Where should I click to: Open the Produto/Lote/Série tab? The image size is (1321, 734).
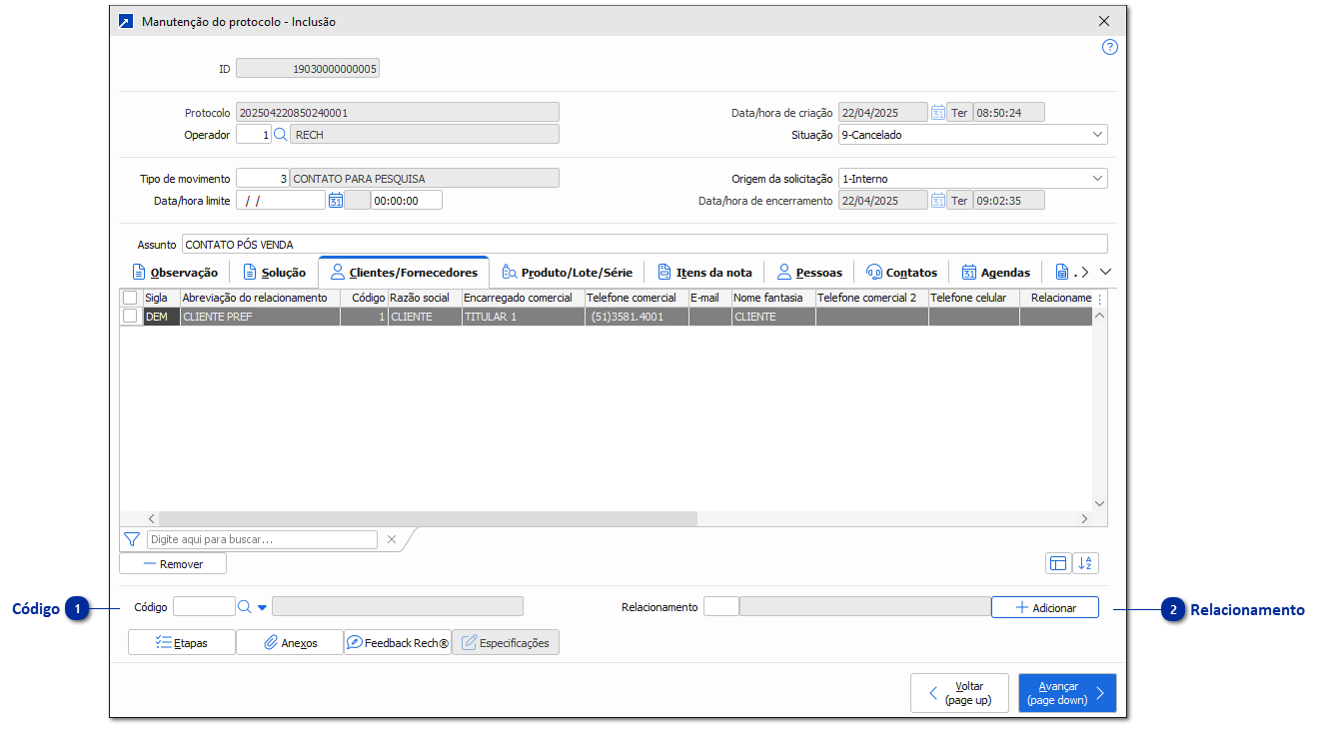(x=567, y=272)
